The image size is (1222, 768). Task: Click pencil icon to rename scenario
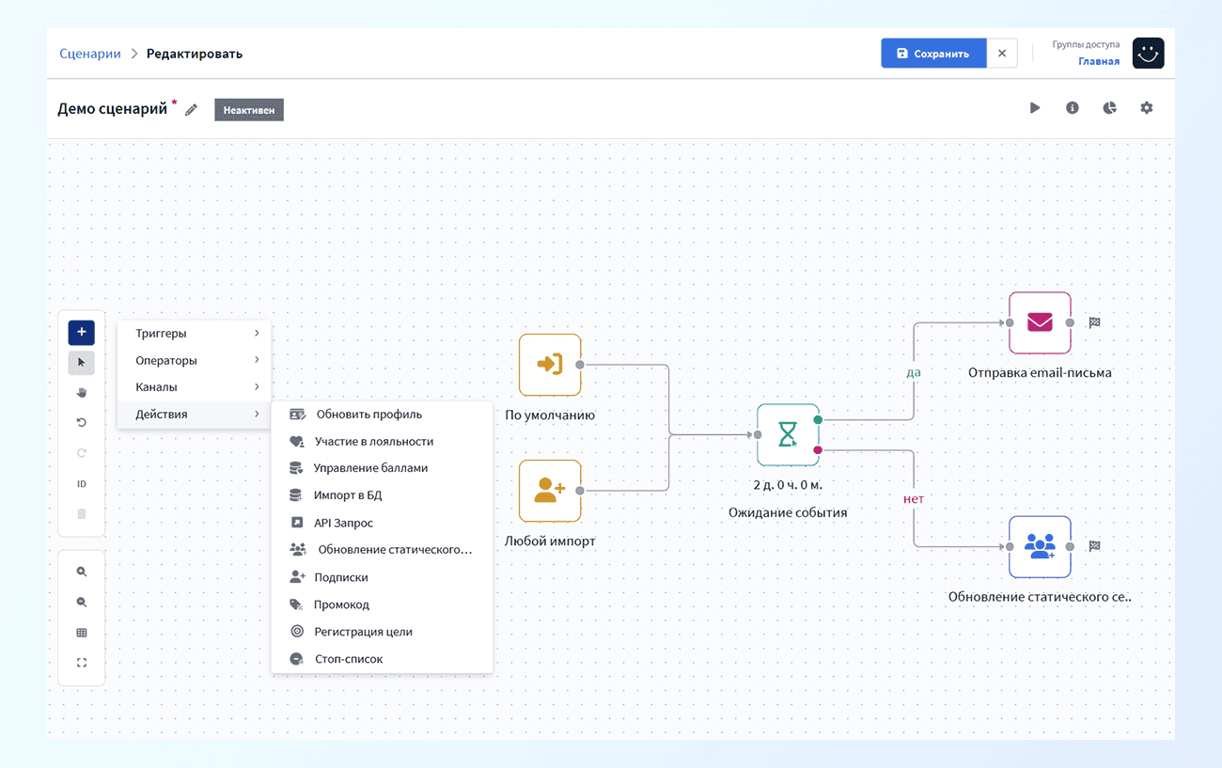191,110
